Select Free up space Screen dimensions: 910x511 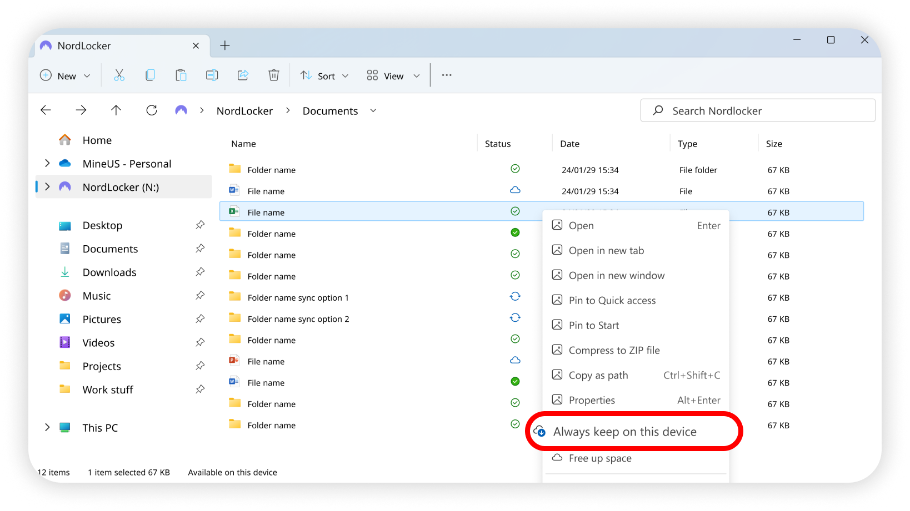tap(636, 458)
